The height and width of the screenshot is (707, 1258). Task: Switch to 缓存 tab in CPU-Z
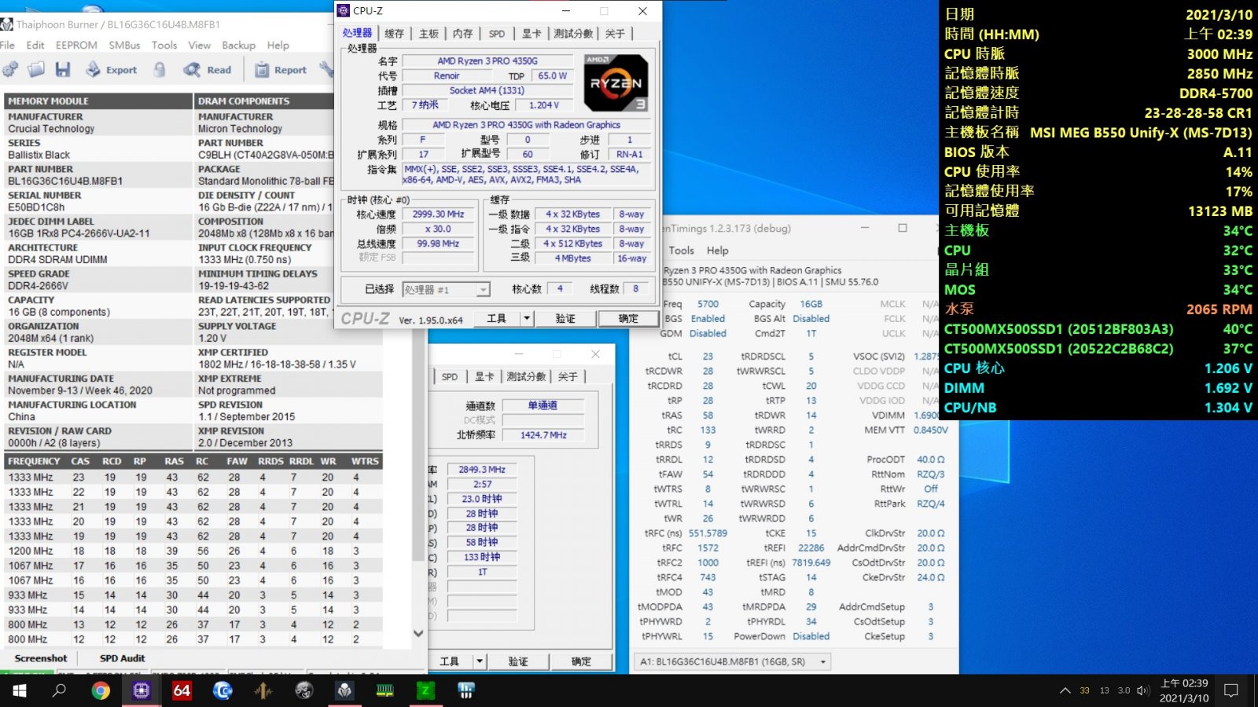click(x=394, y=34)
